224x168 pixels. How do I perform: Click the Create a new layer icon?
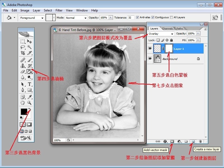tap(193, 142)
